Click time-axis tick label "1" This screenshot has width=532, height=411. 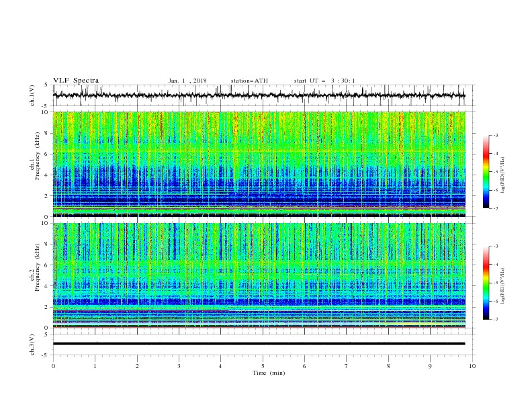click(95, 366)
